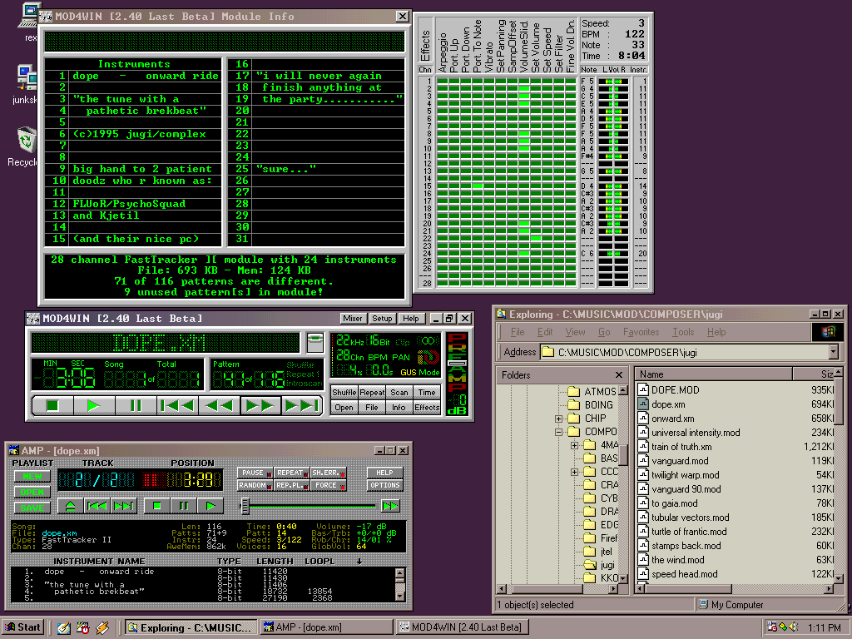Select the file dope.xm in Explorer
The width and height of the screenshot is (852, 639).
coord(668,404)
